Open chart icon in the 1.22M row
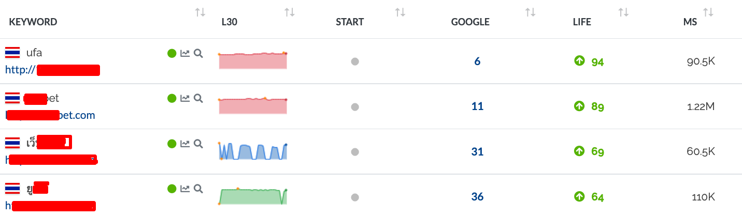742x217 pixels. (x=185, y=98)
